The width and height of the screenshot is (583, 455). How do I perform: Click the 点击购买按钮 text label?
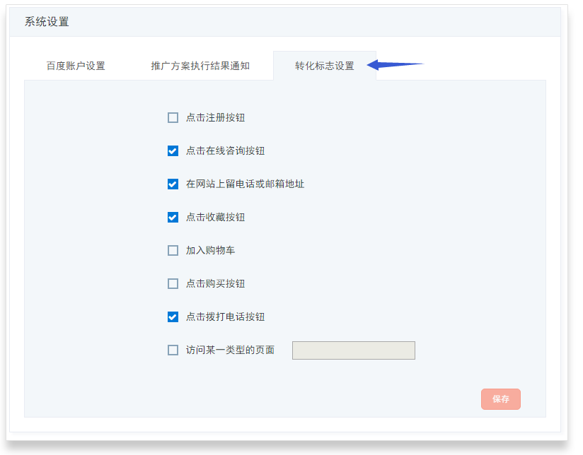coord(215,284)
